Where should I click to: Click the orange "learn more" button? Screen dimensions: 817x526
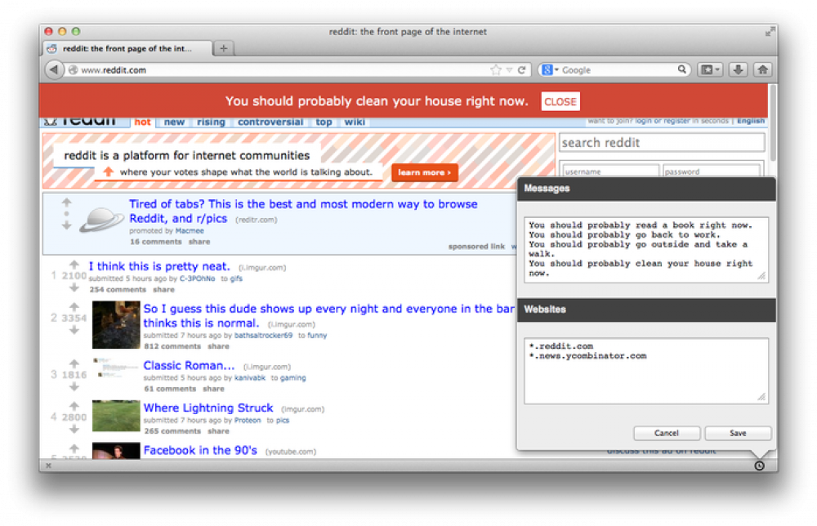[x=425, y=172]
